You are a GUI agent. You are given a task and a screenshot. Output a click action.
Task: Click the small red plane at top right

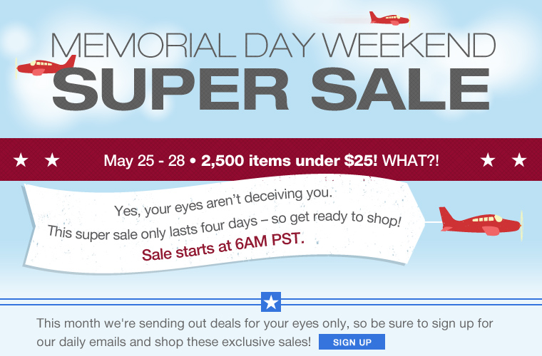coord(390,19)
